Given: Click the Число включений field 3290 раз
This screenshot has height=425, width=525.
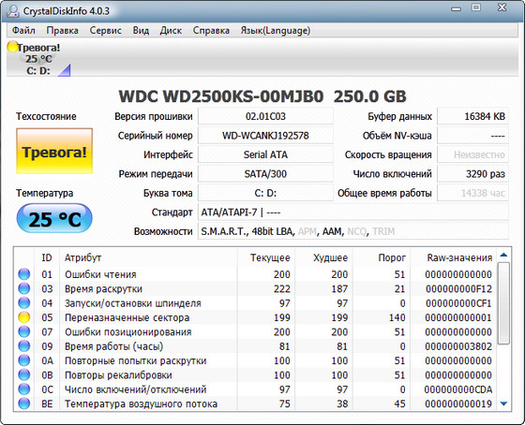Looking at the screenshot, I should pos(472,174).
